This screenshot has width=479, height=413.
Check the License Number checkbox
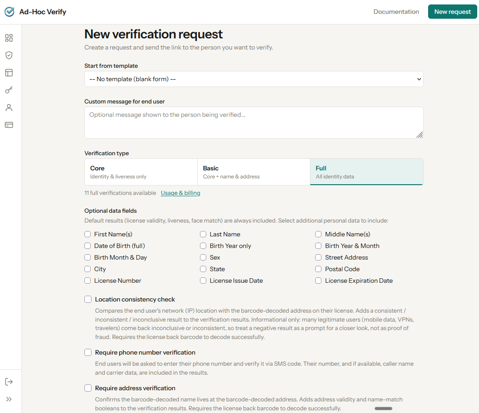tap(87, 281)
